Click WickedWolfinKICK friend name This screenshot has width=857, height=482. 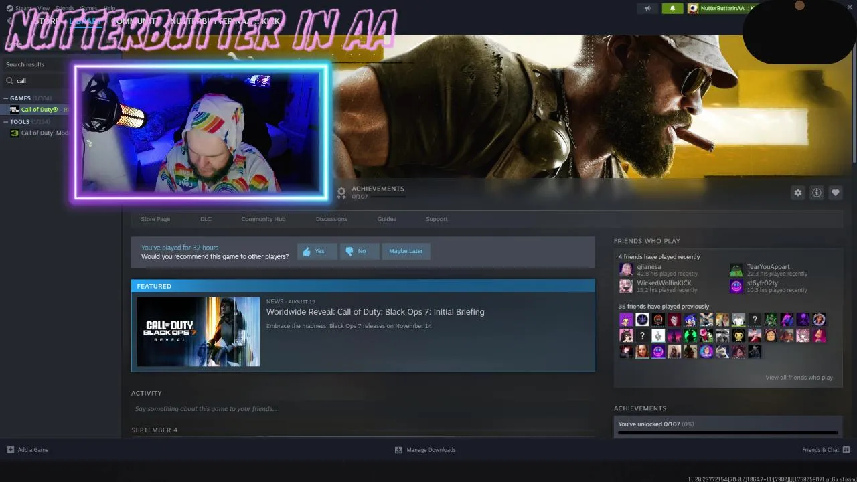pyautogui.click(x=664, y=283)
